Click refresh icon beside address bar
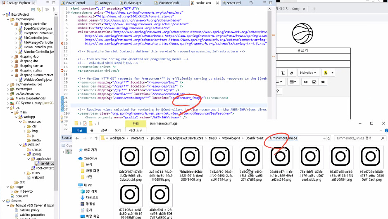388x219 pixels. [328, 138]
